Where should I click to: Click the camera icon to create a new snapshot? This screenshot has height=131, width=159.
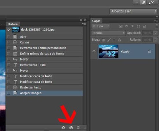point(71,128)
